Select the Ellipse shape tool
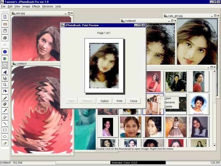This screenshot has height=166, width=221. click(x=5, y=137)
